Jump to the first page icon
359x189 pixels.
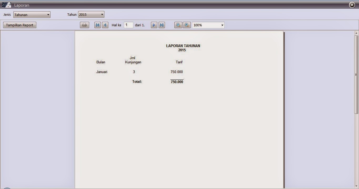point(97,25)
